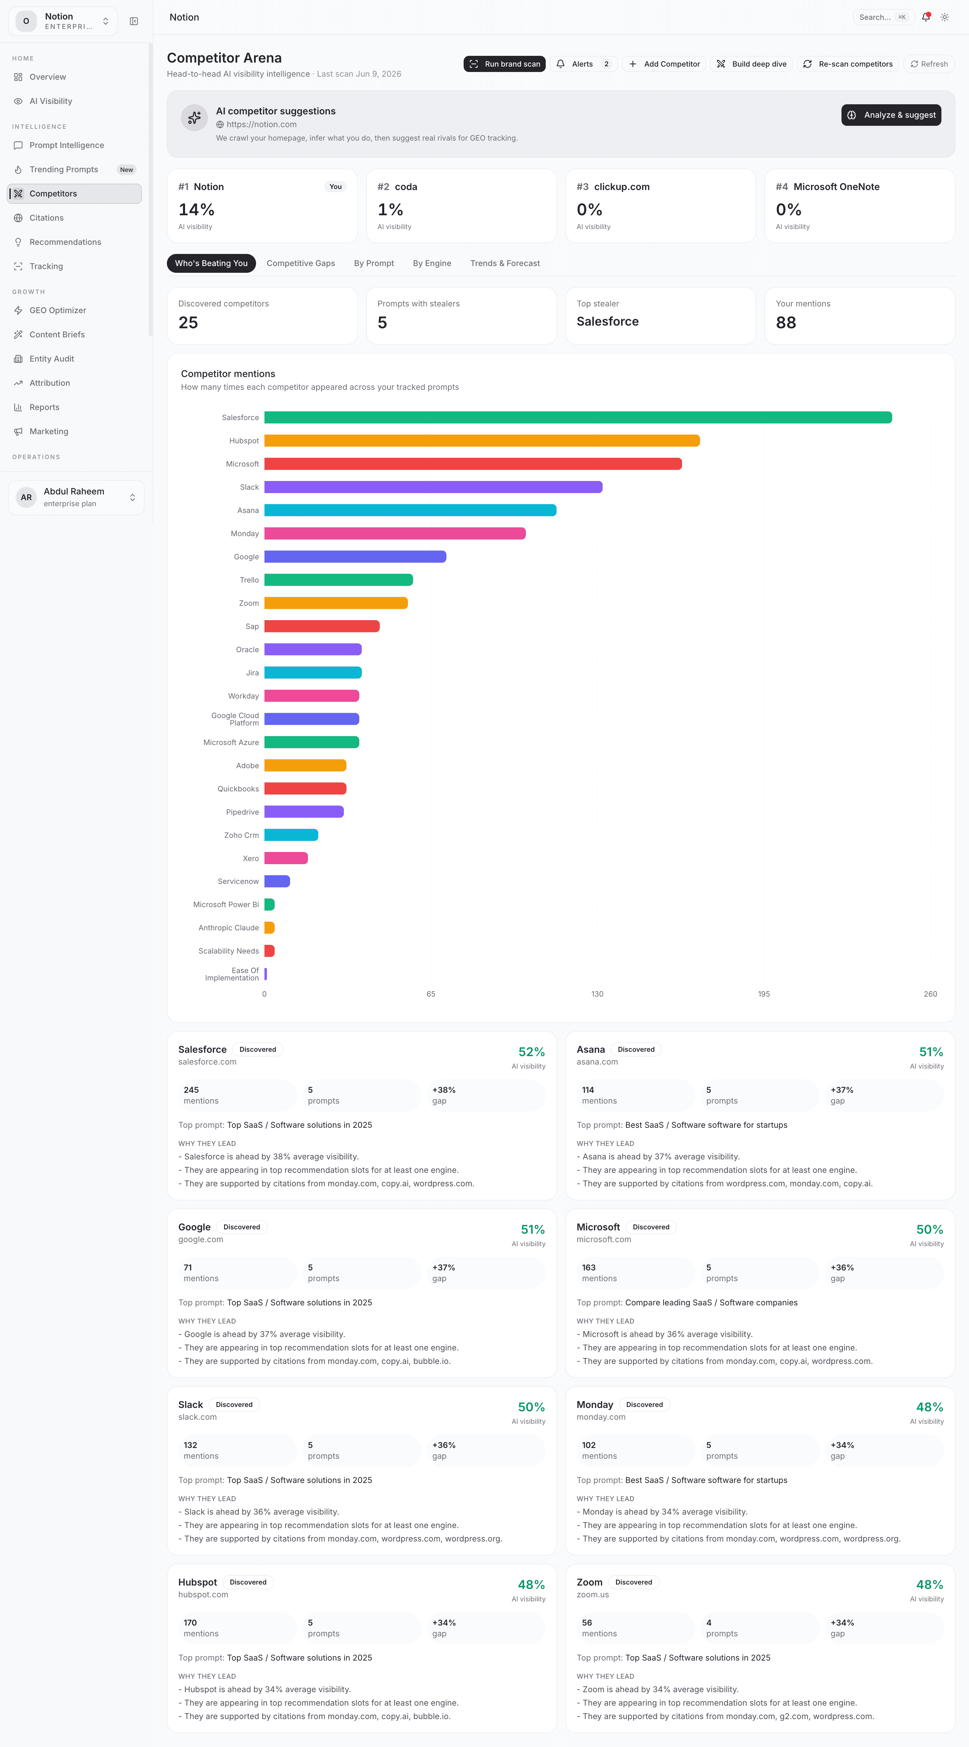Click the Refresh button
The height and width of the screenshot is (1747, 969).
929,64
